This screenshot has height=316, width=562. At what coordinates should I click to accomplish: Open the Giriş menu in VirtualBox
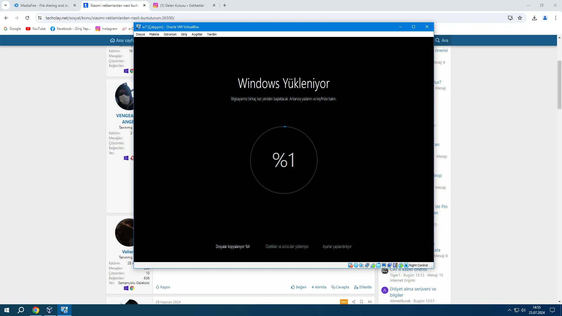184,34
